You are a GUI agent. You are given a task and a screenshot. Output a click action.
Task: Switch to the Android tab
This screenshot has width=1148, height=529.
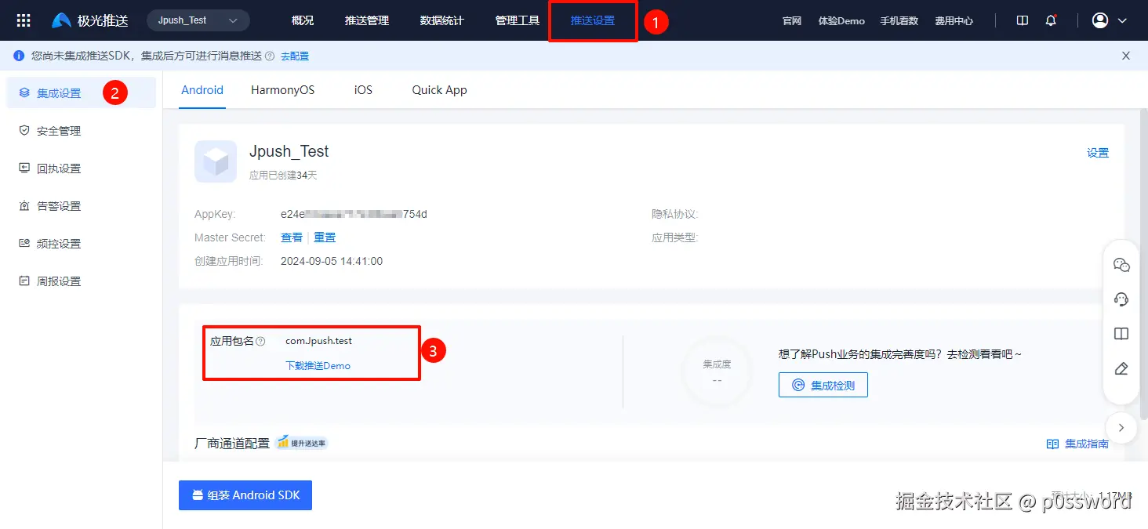202,90
